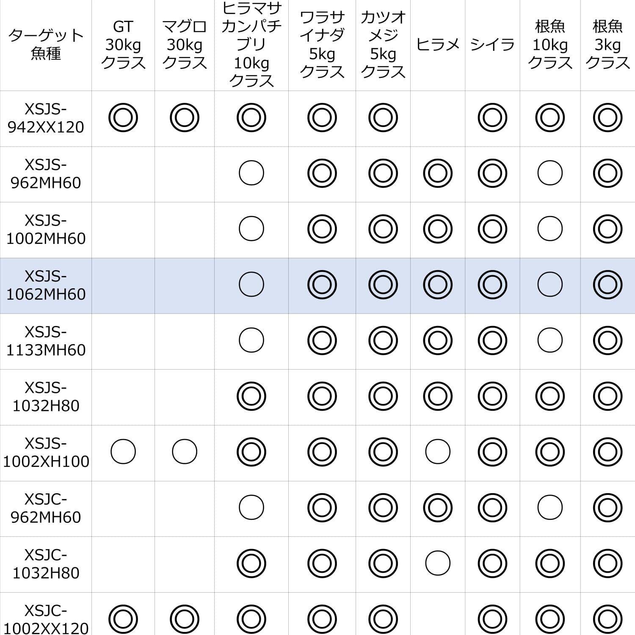Click the ヒラマサ single circle for XSJC-962MH60
Image resolution: width=635 pixels, height=635 pixels.
point(251,507)
